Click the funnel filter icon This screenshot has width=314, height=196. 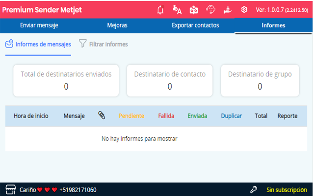pyautogui.click(x=82, y=44)
